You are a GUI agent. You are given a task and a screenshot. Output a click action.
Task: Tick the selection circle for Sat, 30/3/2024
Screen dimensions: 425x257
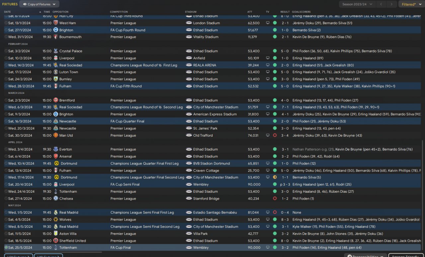[6, 135]
